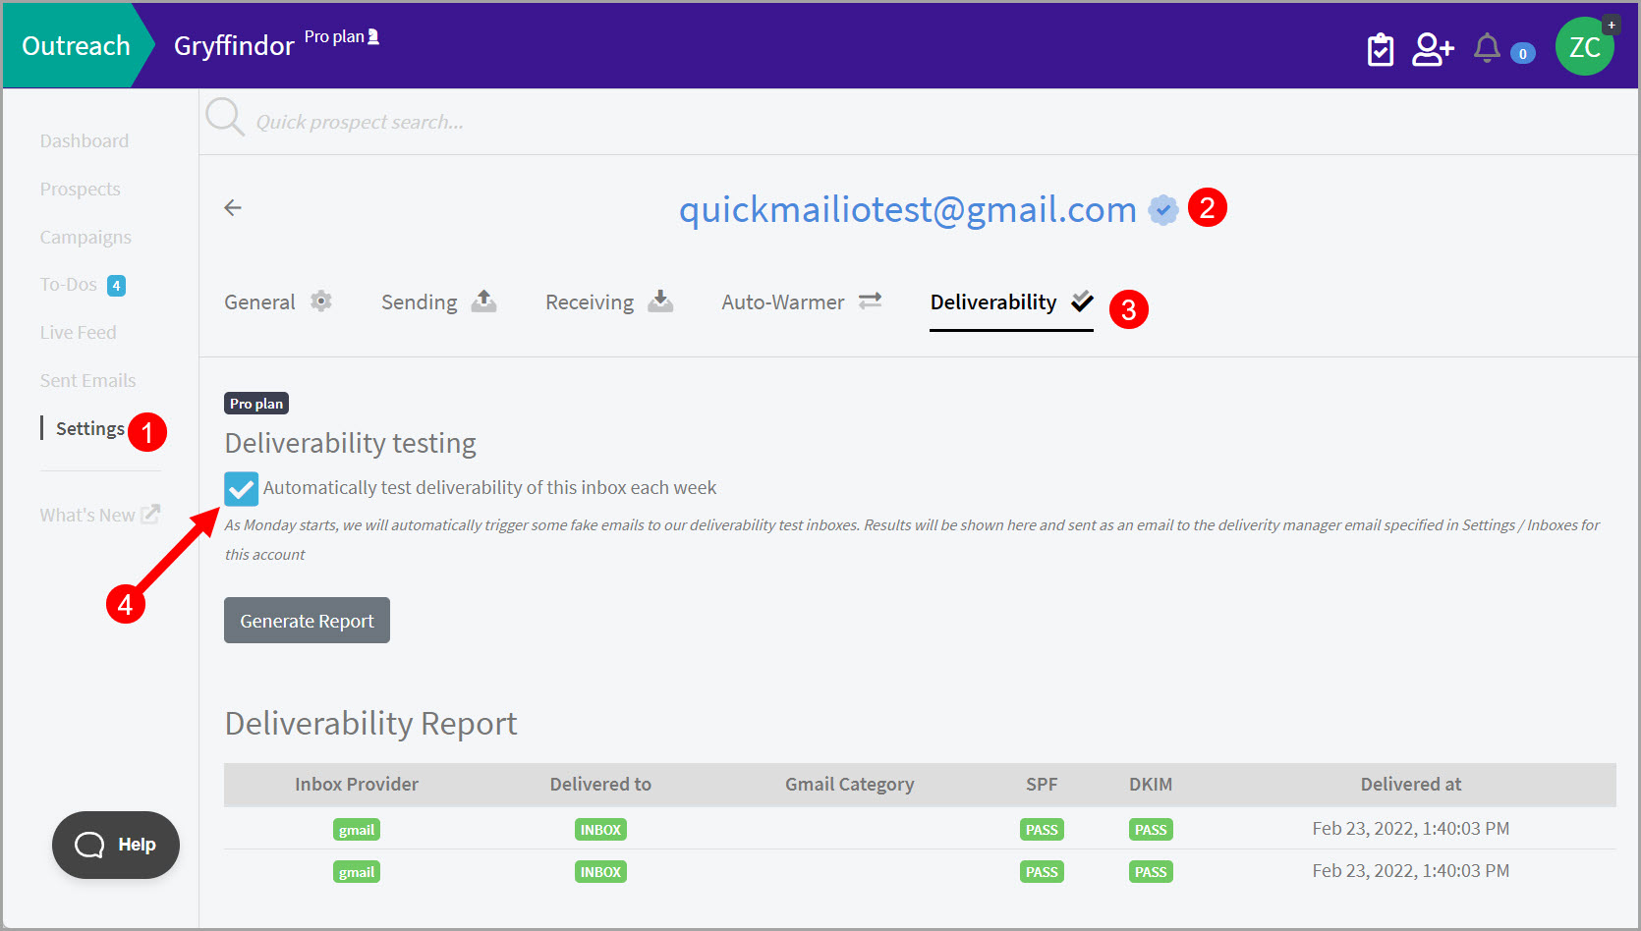
Task: Click the SPF PASS tag in first row
Action: tap(1042, 830)
